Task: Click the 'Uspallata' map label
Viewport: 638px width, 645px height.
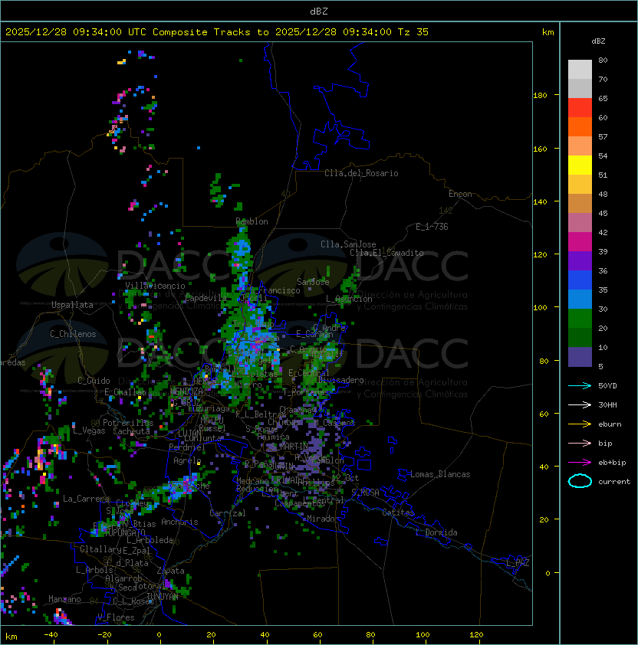Action: point(72,305)
